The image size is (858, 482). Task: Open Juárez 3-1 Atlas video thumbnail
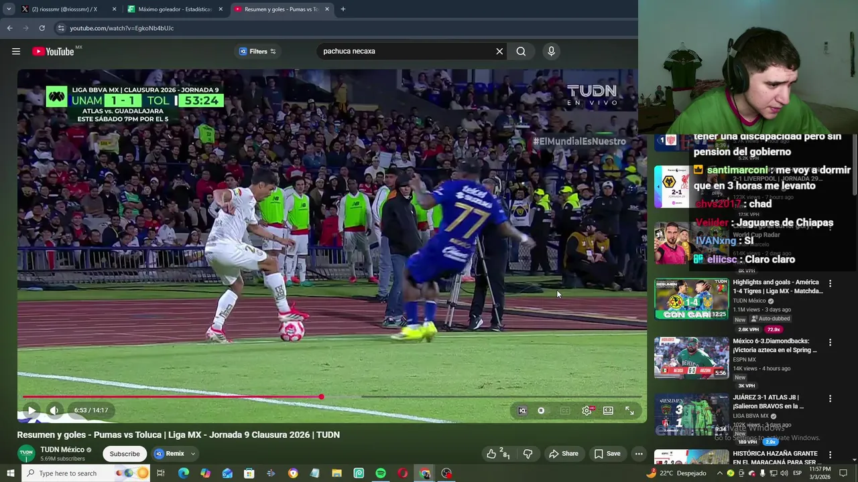pos(691,415)
